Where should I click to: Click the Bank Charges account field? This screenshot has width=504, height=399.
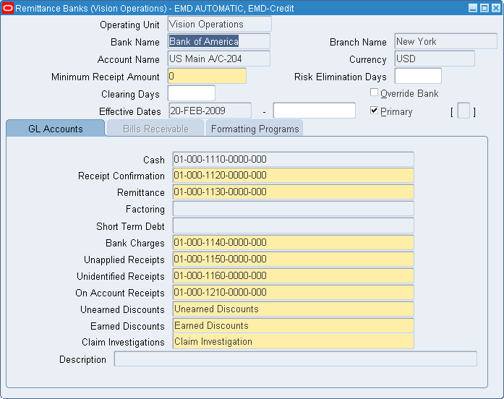293,243
